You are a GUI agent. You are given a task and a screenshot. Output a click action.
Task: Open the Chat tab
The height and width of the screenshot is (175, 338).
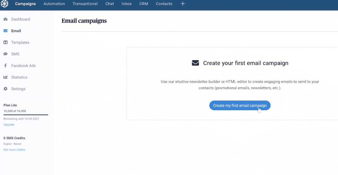coord(110,4)
